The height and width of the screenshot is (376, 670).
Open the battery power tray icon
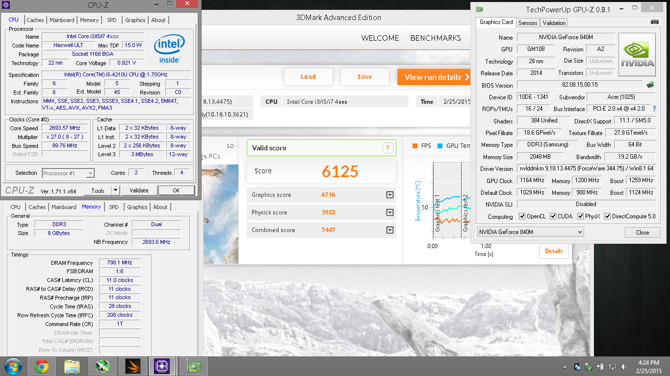(601, 367)
